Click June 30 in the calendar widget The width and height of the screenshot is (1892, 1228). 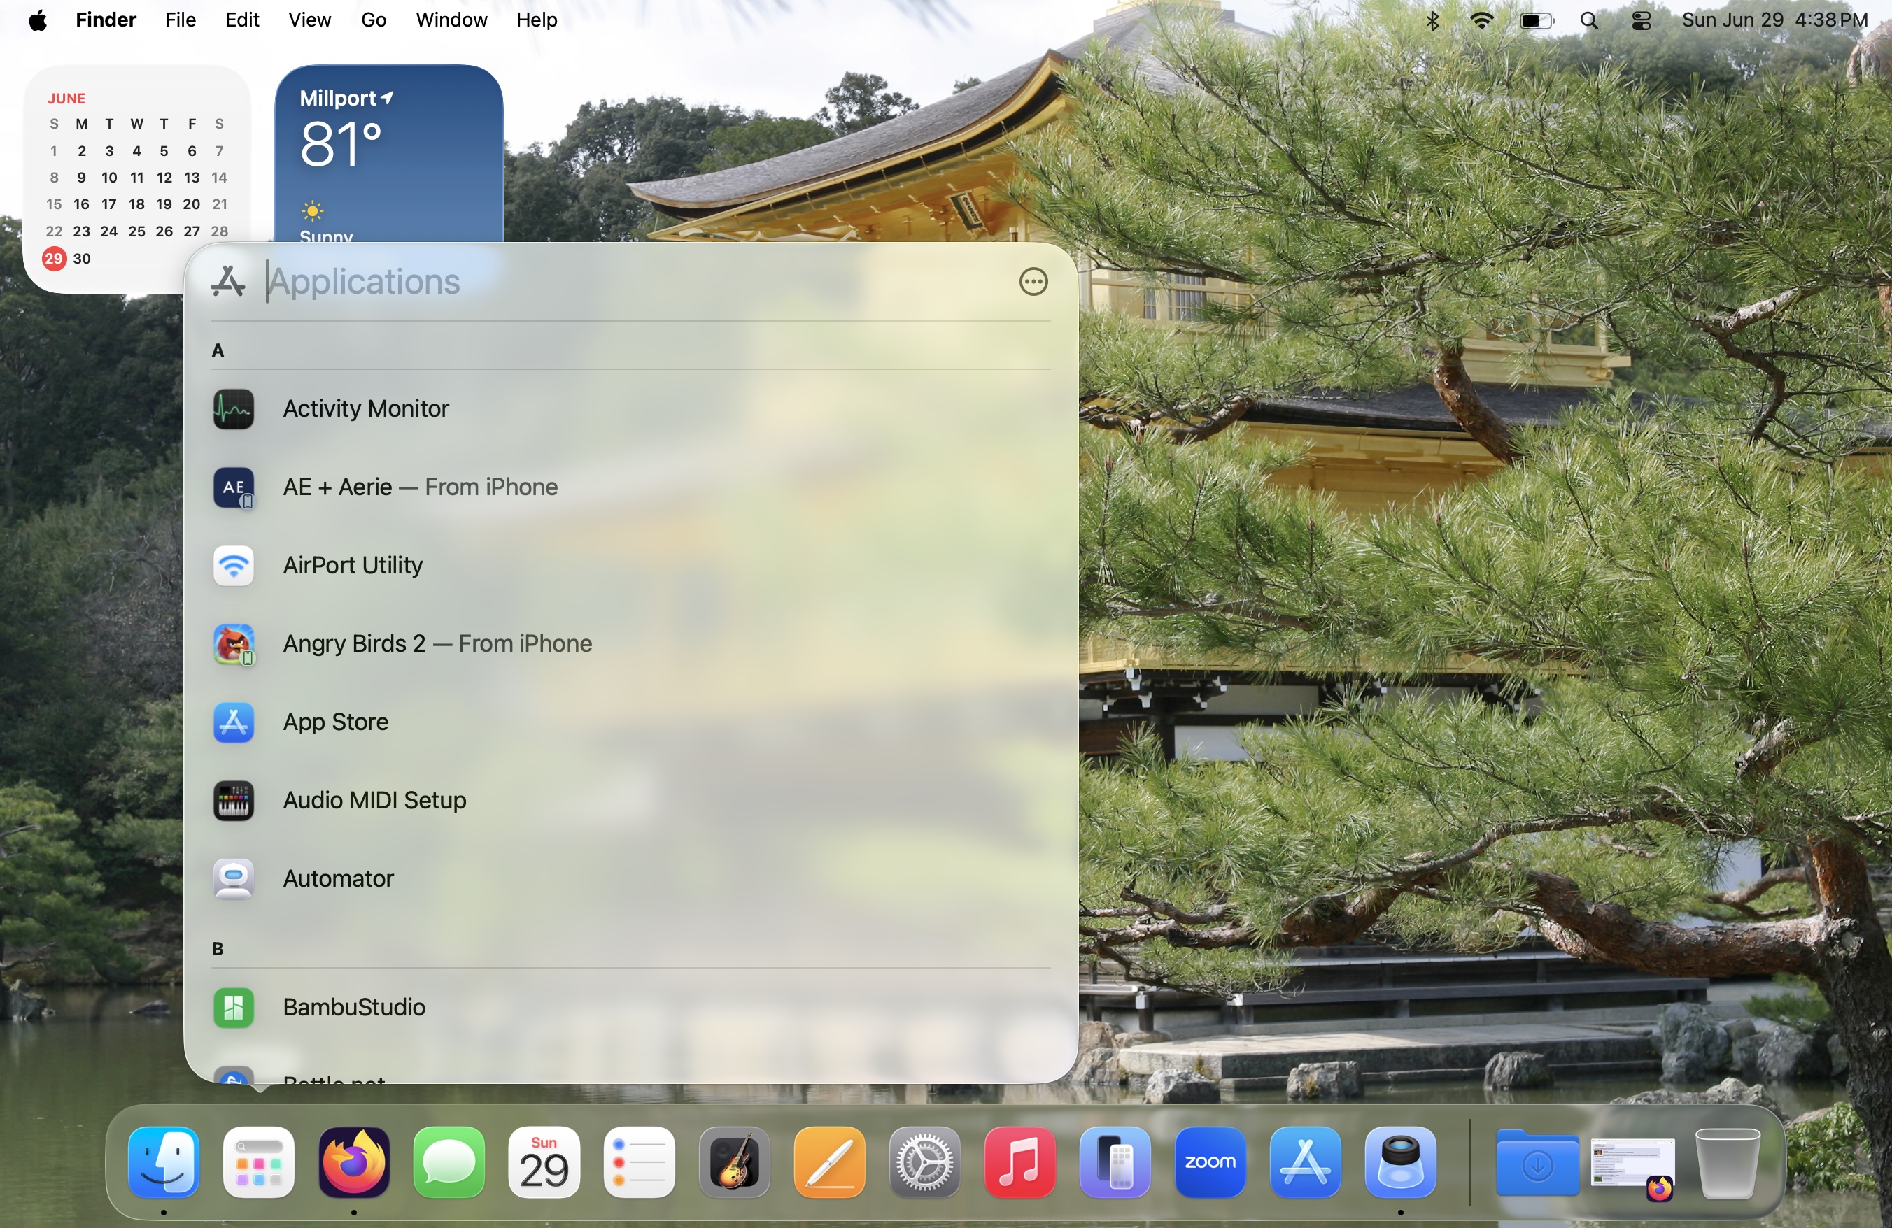click(x=82, y=258)
